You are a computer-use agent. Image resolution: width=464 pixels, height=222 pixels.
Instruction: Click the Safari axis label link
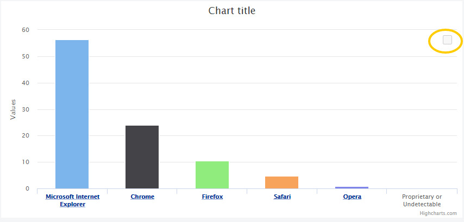(x=282, y=197)
